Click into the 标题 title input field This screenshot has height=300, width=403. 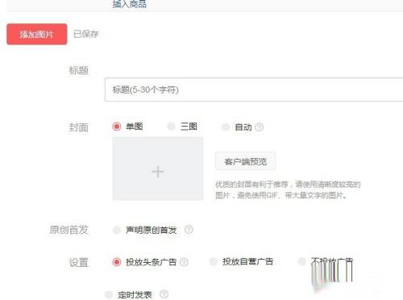click(254, 90)
